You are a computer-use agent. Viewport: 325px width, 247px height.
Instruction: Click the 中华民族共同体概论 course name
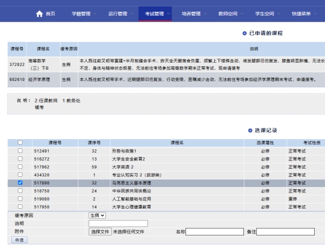[x=131, y=191]
